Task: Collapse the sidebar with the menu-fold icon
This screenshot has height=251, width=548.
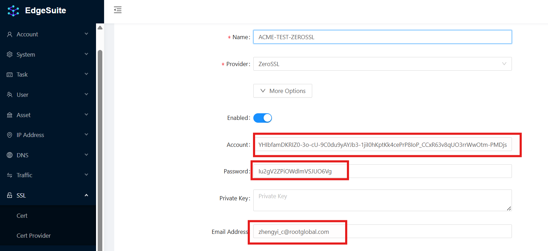Action: click(x=118, y=10)
